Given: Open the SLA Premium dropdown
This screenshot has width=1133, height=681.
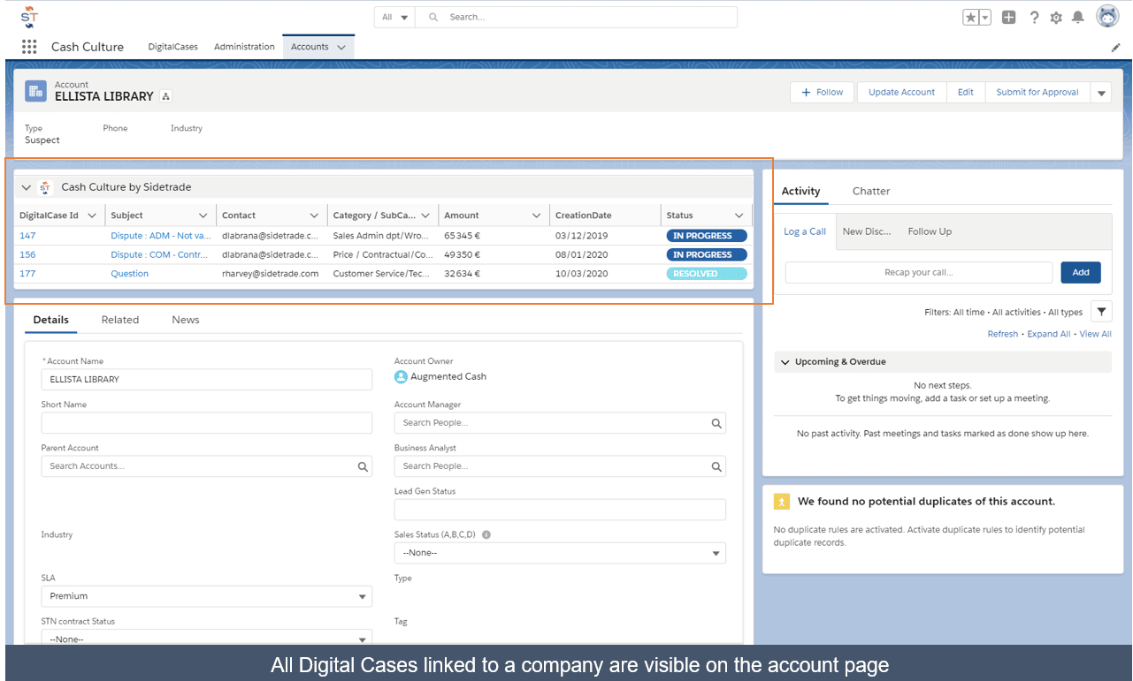Looking at the screenshot, I should point(206,596).
